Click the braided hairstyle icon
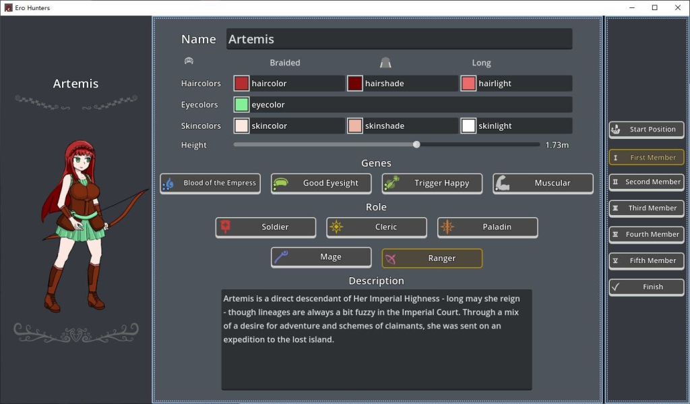Viewport: 690px width, 404px height. tap(189, 61)
